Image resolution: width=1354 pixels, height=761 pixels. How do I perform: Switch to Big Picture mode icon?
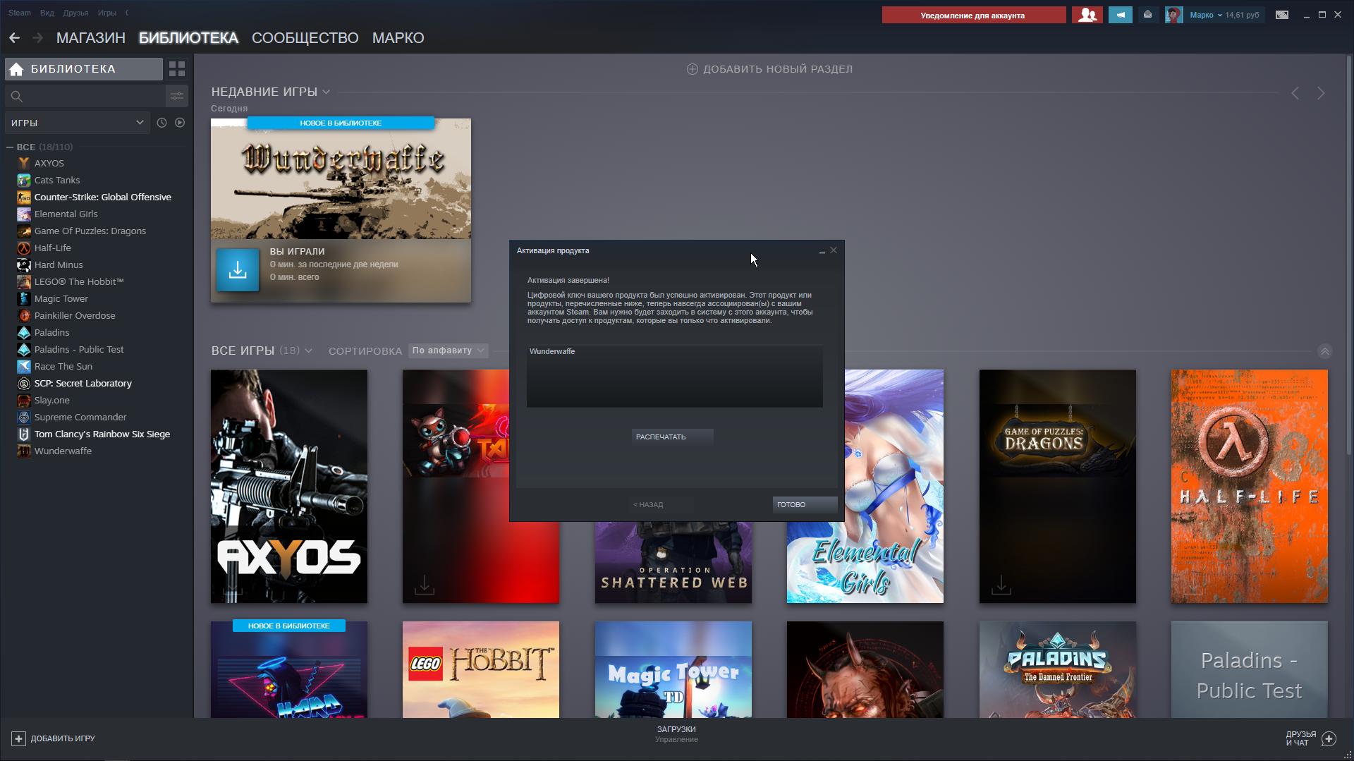point(1282,15)
